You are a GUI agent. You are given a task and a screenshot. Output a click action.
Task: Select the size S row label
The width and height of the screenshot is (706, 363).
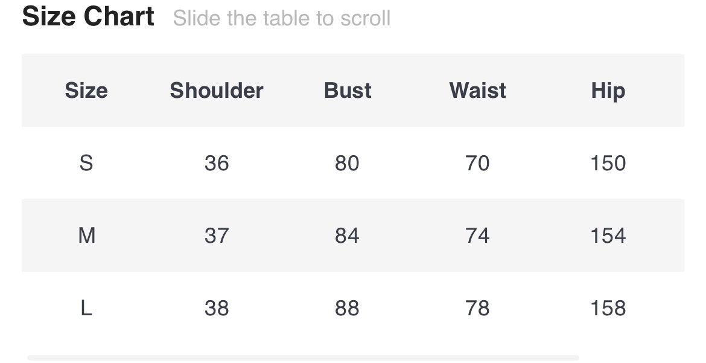point(86,163)
